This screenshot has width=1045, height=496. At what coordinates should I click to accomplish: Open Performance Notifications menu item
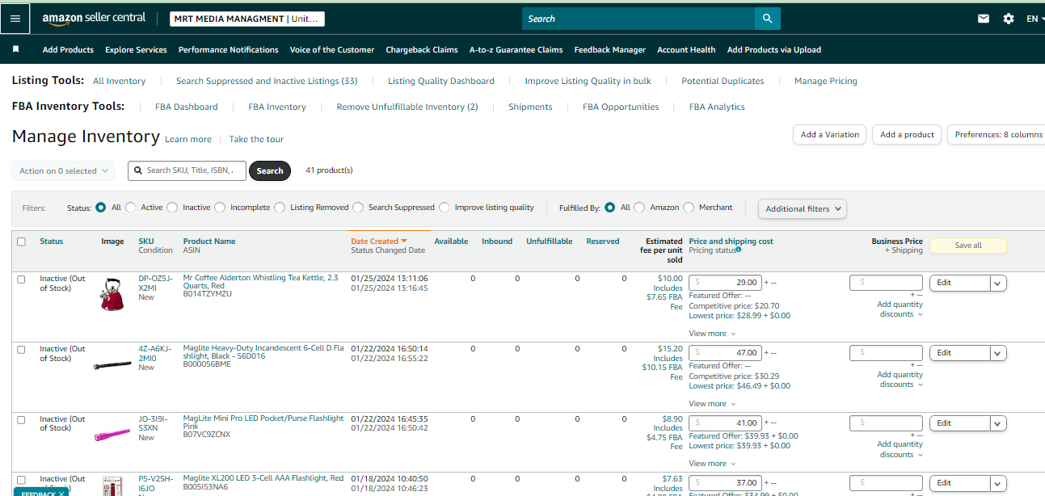coord(229,49)
